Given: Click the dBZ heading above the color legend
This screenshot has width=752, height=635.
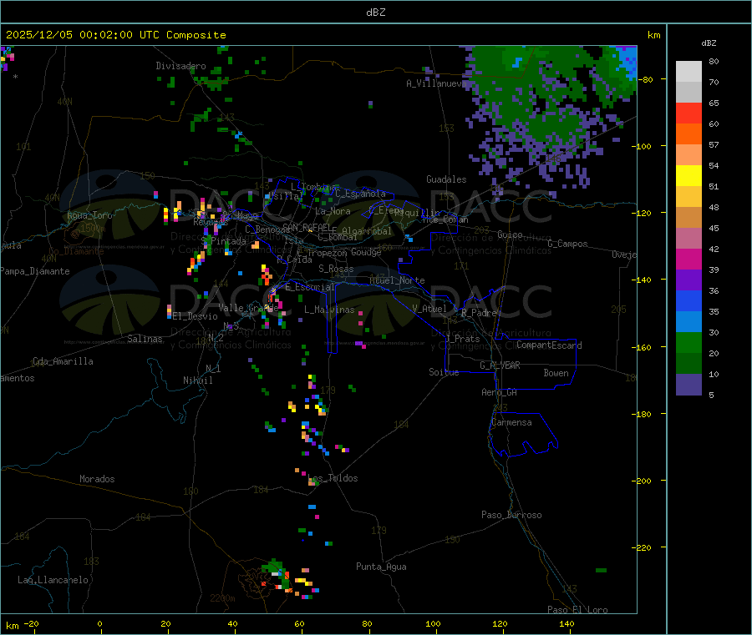Looking at the screenshot, I should [709, 43].
